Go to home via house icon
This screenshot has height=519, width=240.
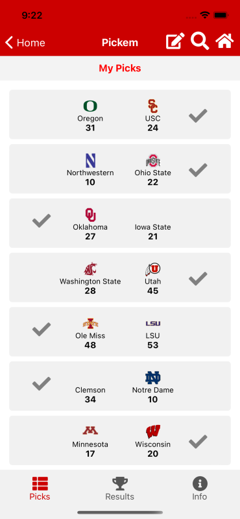coord(224,42)
